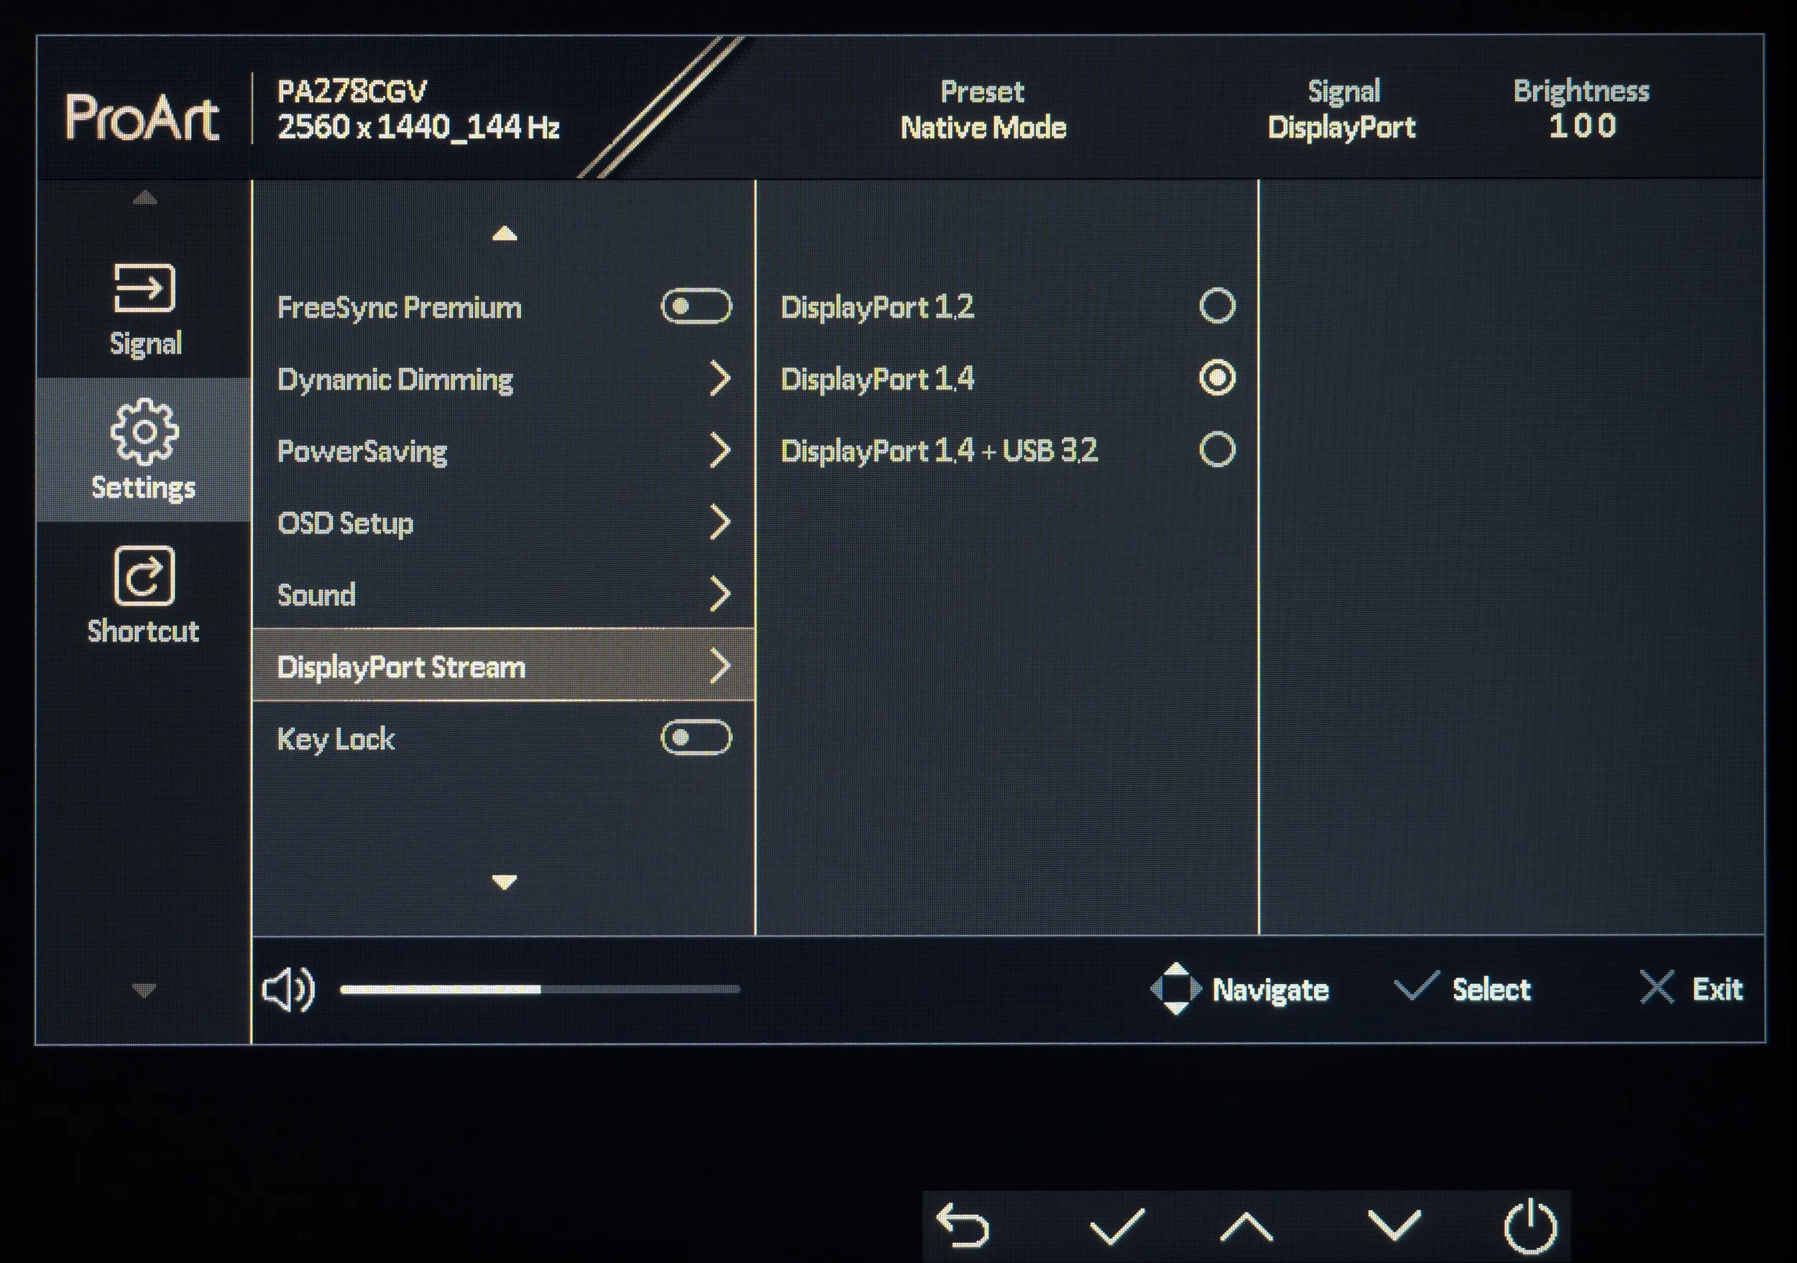Viewport: 1797px width, 1263px height.
Task: Choose DisplayPort 1.4 + USB 3.2 radio
Action: [x=1217, y=450]
